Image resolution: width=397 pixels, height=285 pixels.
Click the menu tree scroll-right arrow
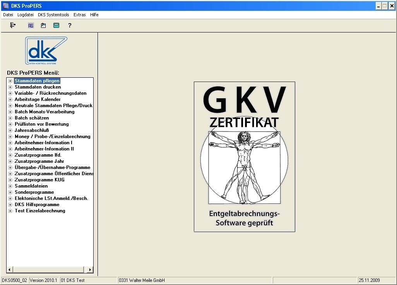tap(90, 270)
